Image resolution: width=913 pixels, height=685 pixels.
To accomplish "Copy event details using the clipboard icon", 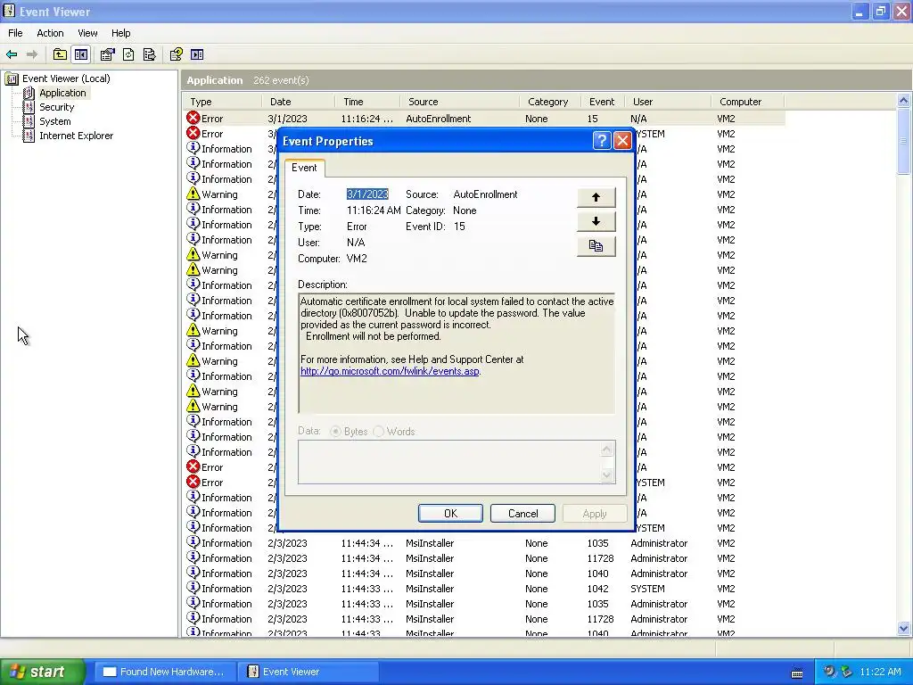I will [x=596, y=246].
